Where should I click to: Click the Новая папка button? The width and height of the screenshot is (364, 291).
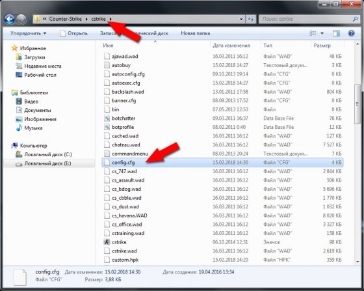196,33
